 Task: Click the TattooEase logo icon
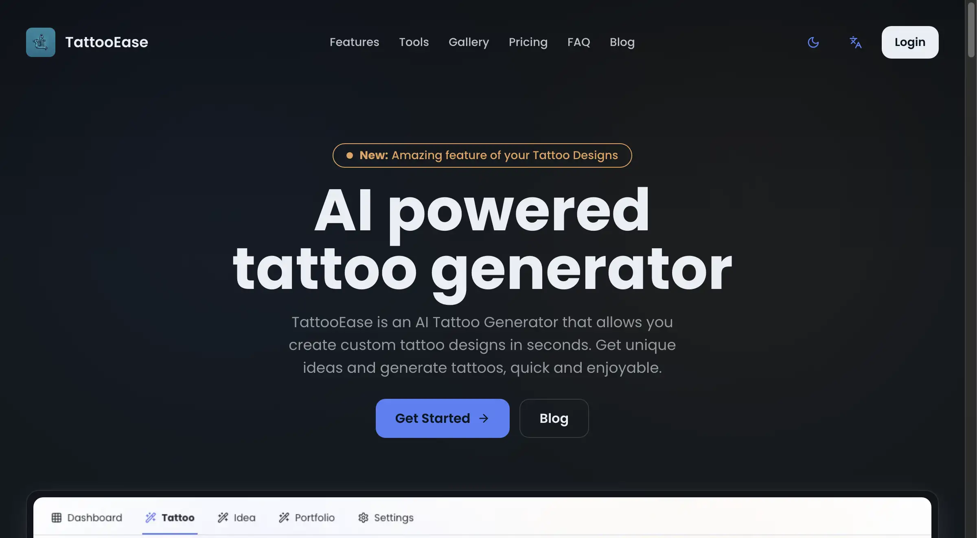click(x=40, y=42)
